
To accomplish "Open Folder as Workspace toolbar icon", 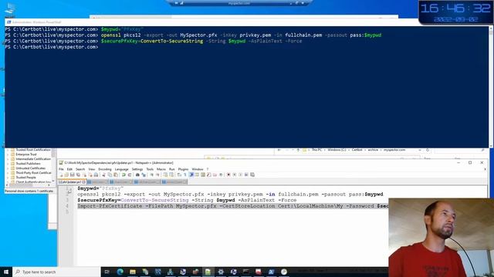I will 215,175.
